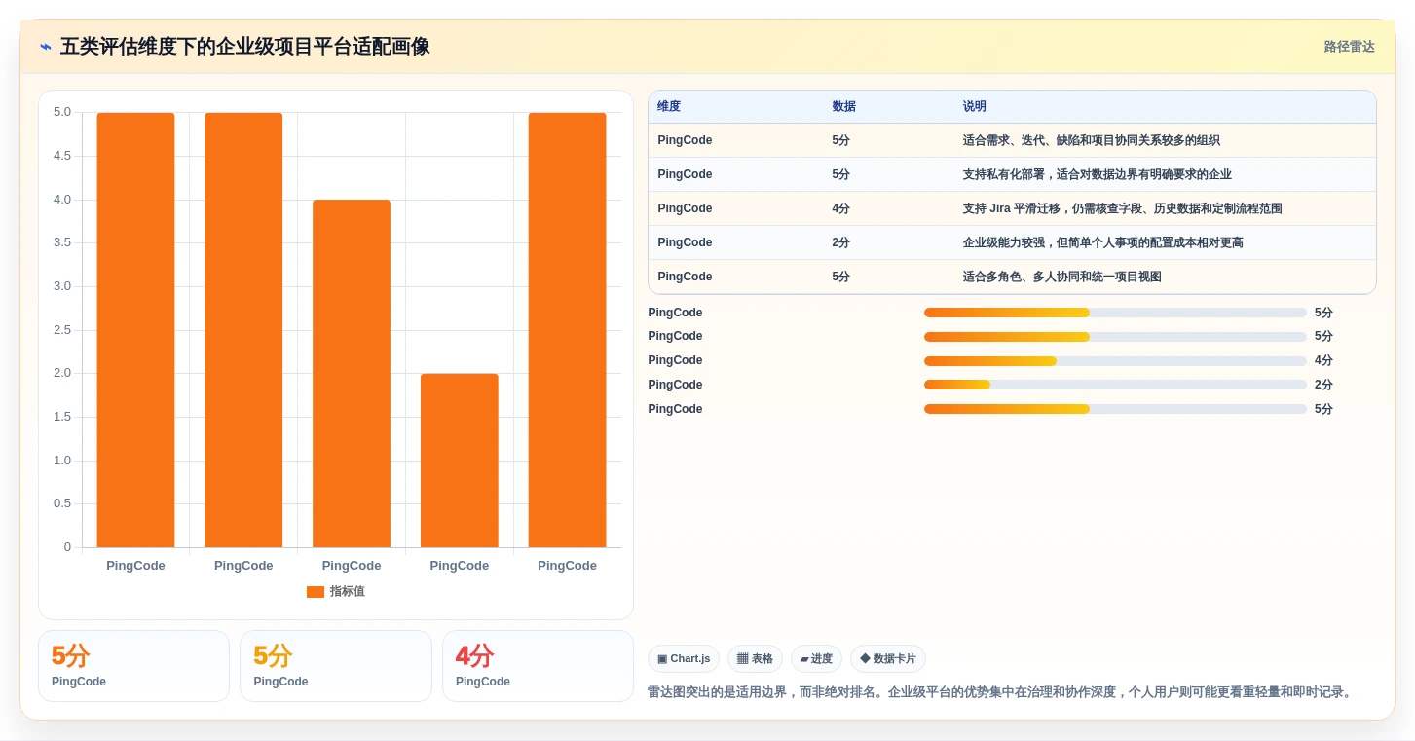Open the red 4分 PingCode data card
The image size is (1415, 741).
(x=538, y=666)
